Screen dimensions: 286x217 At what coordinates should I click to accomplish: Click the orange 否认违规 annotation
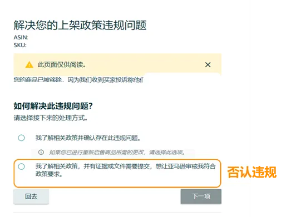click(252, 172)
